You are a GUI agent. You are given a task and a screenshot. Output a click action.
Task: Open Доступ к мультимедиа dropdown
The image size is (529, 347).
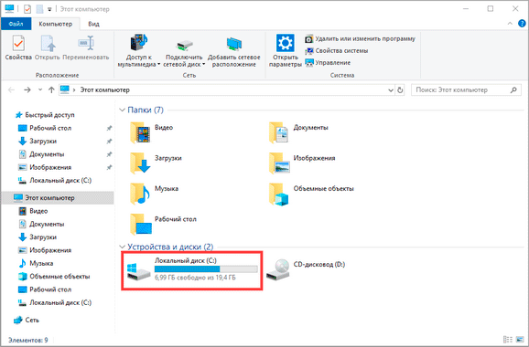tap(139, 50)
